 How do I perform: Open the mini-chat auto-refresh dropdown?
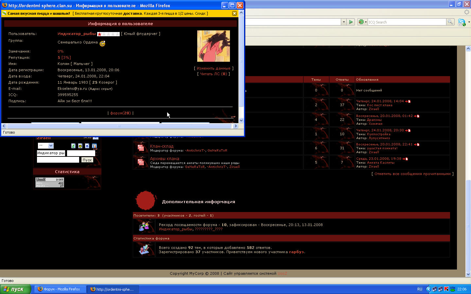[x=45, y=146]
